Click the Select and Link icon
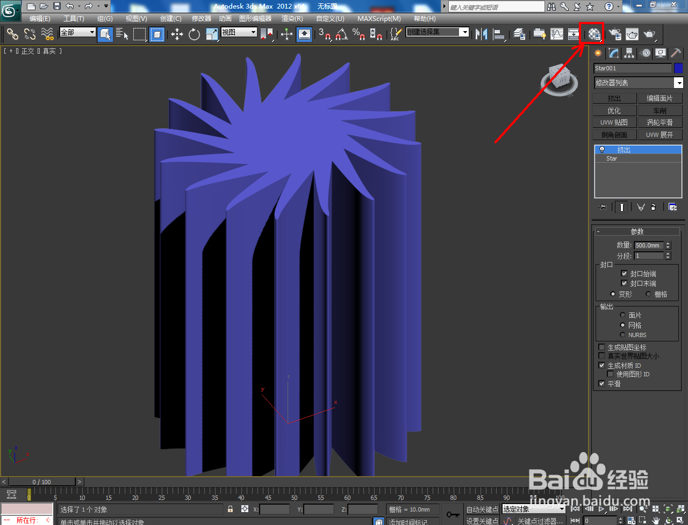The image size is (688, 525). coord(12,34)
